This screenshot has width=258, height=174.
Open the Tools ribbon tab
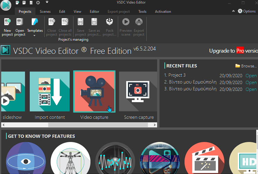142,11
